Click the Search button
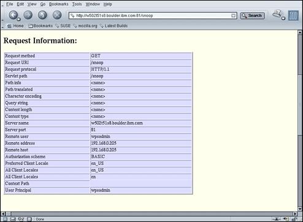 (252, 15)
